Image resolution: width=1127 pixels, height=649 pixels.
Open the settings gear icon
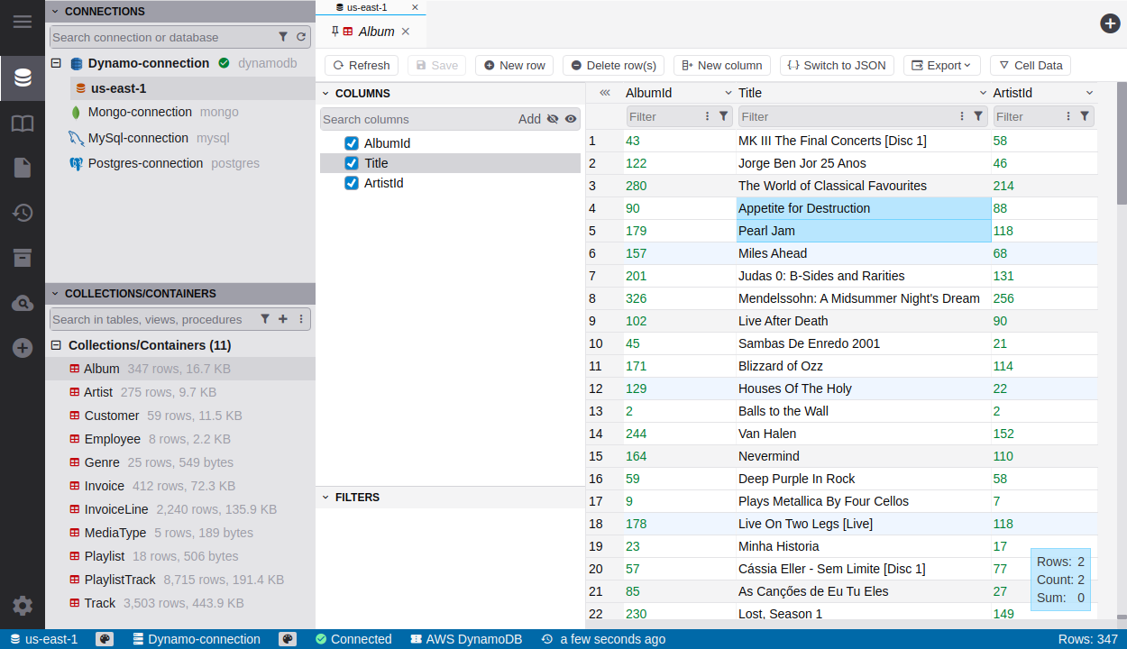click(x=23, y=606)
